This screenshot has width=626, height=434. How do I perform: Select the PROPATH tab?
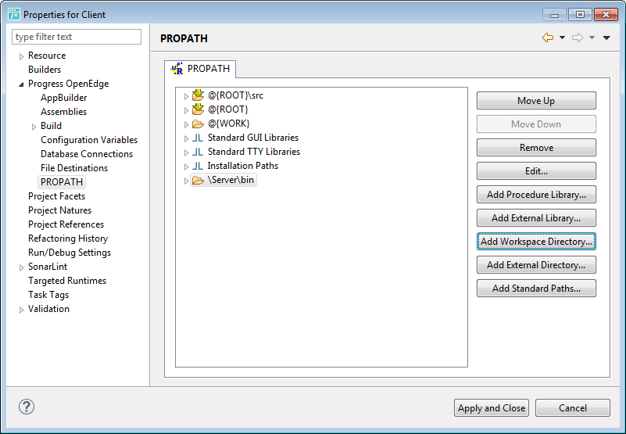point(200,69)
